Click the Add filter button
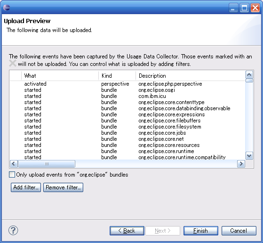Screen dimensions: 263x243 (x=26, y=187)
